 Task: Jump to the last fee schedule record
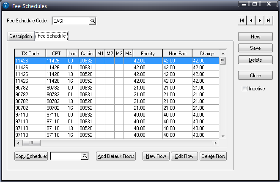pyautogui.click(x=269, y=21)
